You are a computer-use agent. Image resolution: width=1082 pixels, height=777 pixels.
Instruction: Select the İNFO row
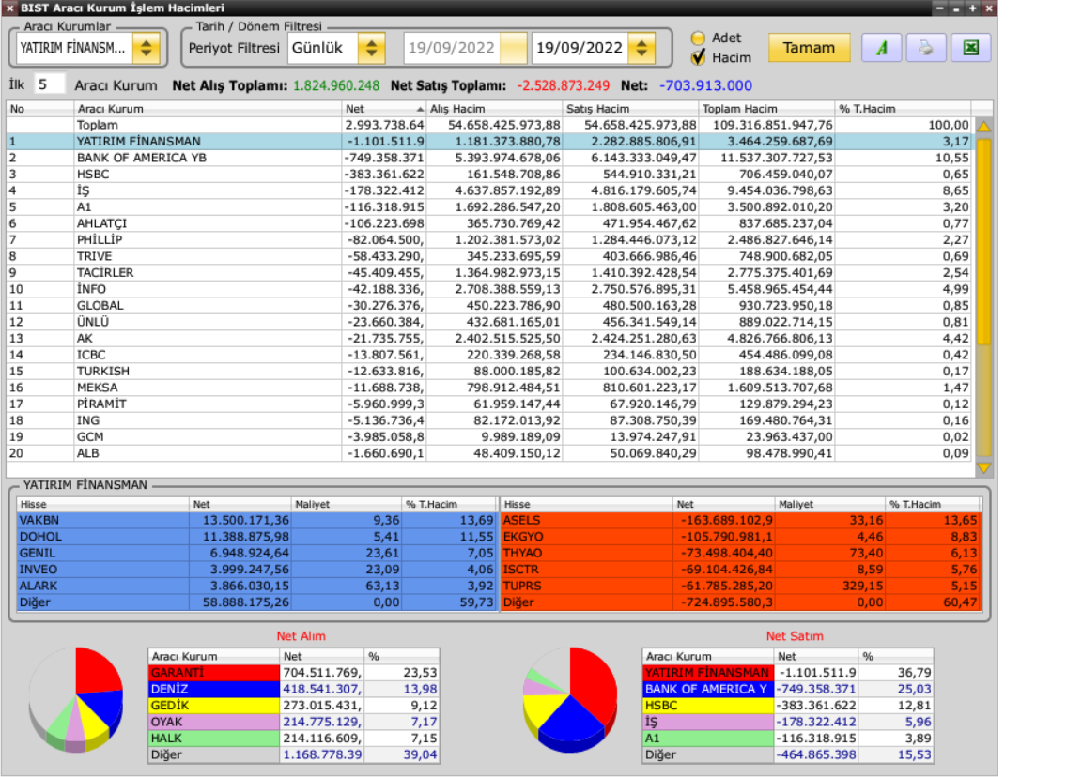point(488,290)
